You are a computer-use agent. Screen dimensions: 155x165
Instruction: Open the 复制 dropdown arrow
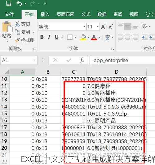(33, 32)
